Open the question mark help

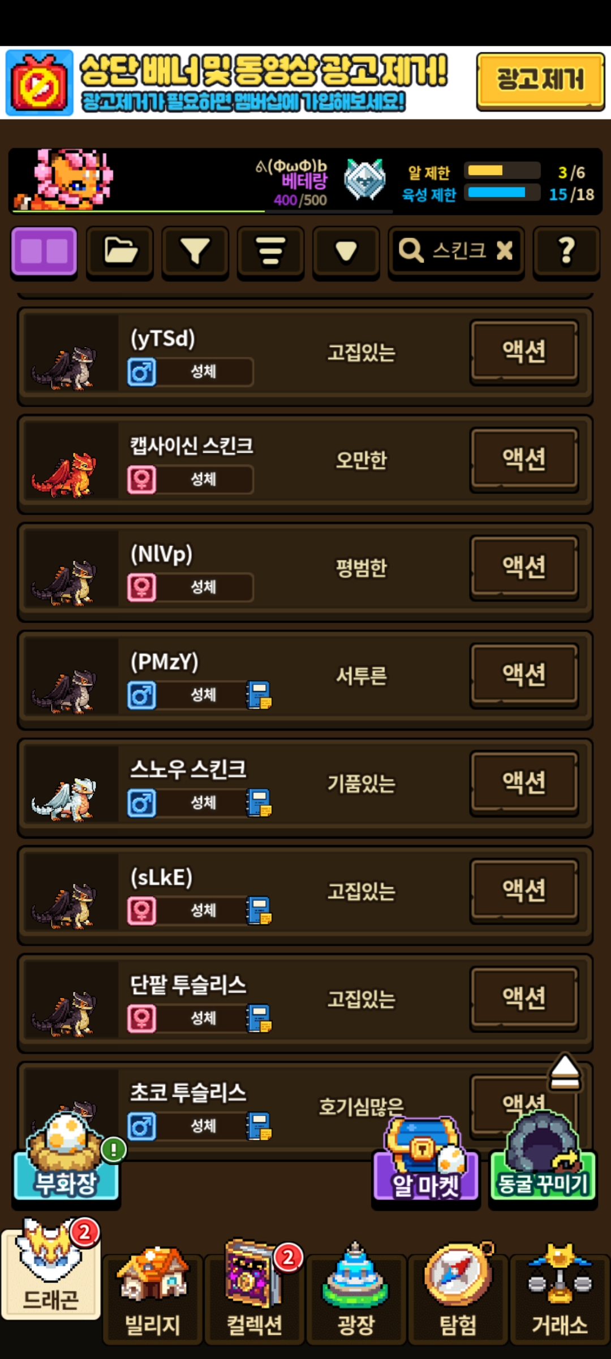tap(566, 253)
